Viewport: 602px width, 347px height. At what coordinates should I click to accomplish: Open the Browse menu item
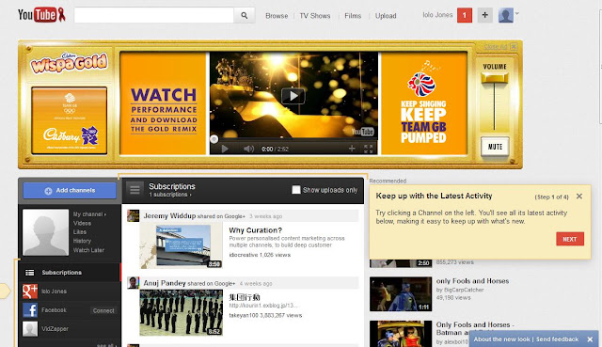click(x=277, y=16)
